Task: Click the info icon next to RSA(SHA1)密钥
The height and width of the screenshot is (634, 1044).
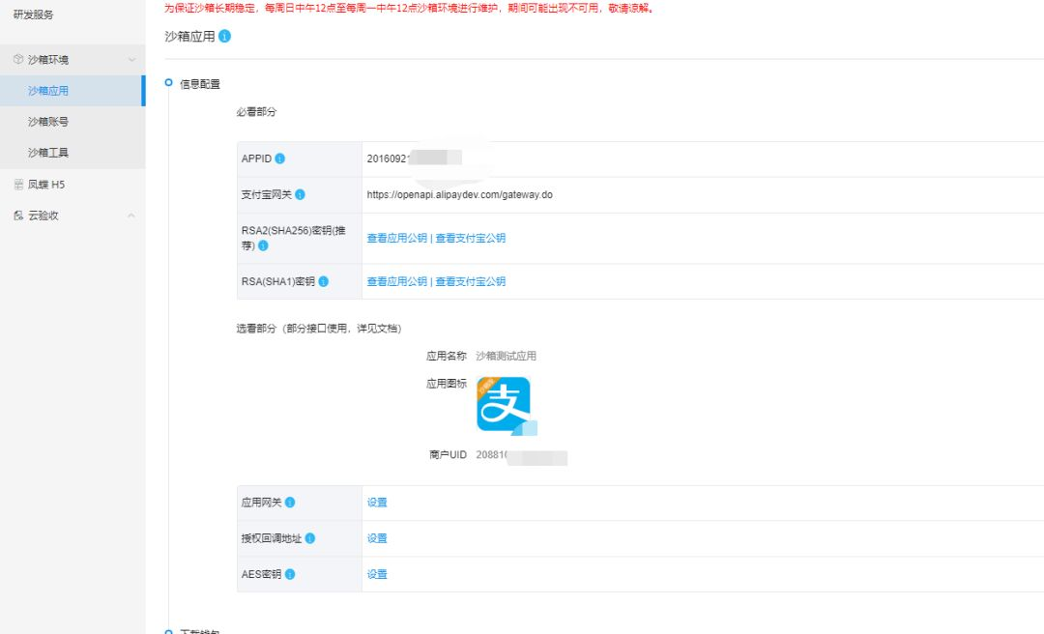Action: click(323, 281)
